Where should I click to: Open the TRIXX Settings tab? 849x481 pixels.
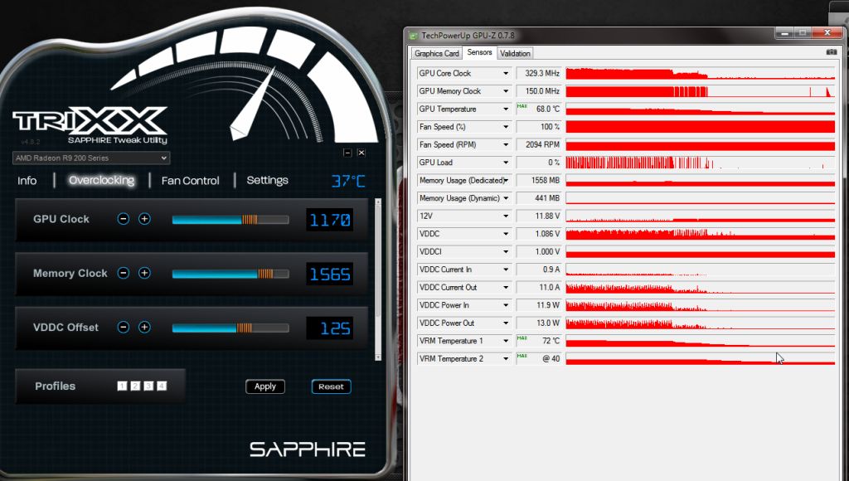[x=268, y=181]
